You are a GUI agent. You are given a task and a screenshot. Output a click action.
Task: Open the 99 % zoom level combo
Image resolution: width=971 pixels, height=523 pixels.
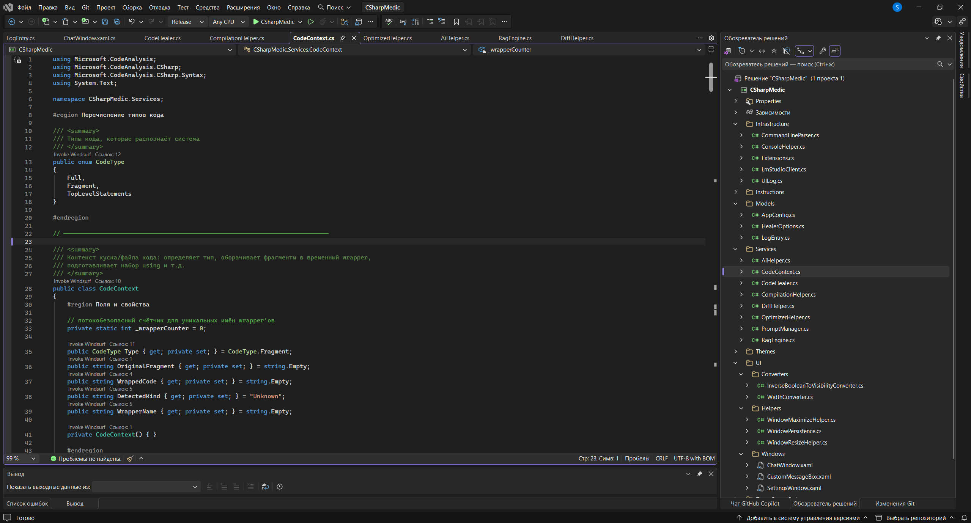[21, 458]
